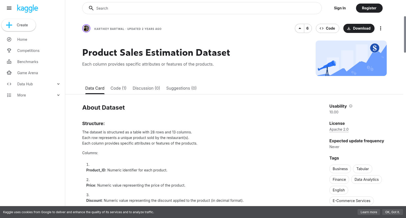The width and height of the screenshot is (406, 218).
Task: Open the Apache 2.0 license link
Action: [x=339, y=129]
